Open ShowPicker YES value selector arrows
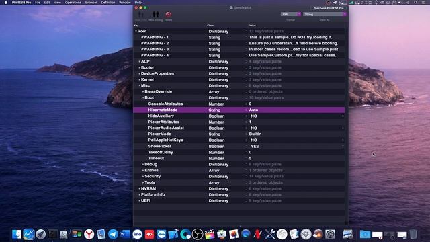 click(343, 147)
